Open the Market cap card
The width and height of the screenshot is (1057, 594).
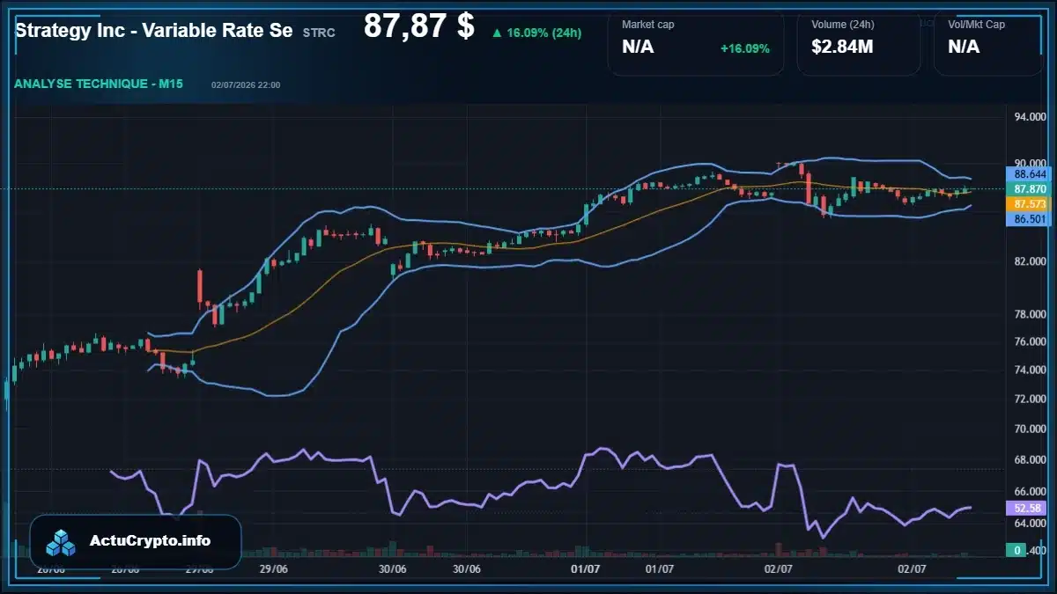696,43
